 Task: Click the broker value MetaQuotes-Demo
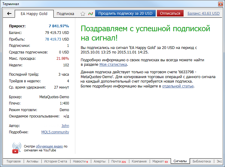pyautogui.click(x=54, y=97)
